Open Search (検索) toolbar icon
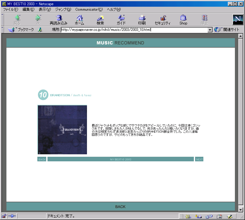 (100, 20)
